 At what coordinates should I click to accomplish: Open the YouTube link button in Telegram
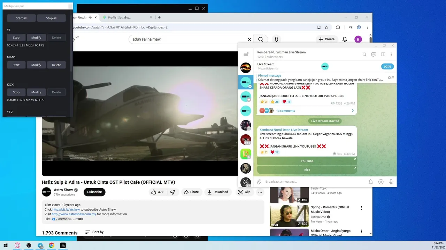tap(307, 161)
